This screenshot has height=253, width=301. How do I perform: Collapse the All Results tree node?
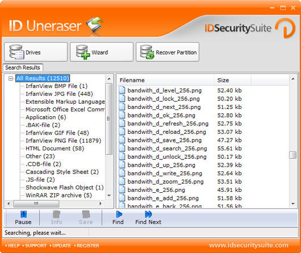tap(11, 78)
